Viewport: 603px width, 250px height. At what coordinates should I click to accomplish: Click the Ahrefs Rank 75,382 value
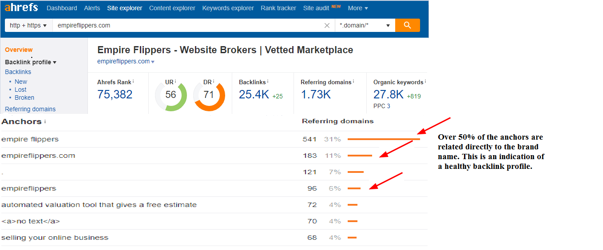pyautogui.click(x=115, y=94)
